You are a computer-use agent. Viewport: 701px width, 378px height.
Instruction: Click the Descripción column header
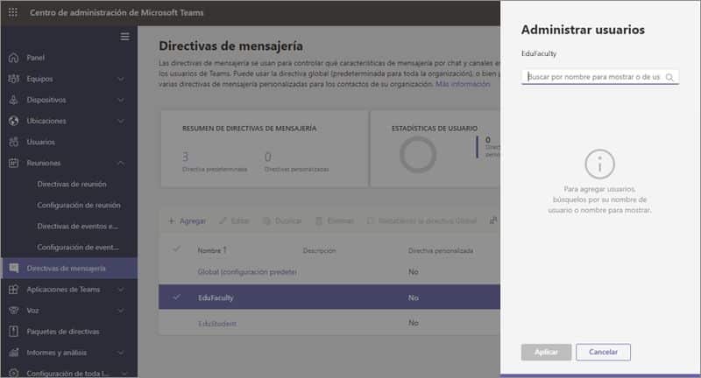pyautogui.click(x=319, y=250)
